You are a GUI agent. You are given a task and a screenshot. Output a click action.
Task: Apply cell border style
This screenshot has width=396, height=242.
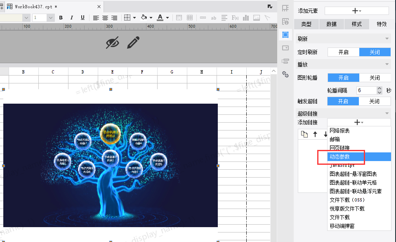pyautogui.click(x=127, y=18)
